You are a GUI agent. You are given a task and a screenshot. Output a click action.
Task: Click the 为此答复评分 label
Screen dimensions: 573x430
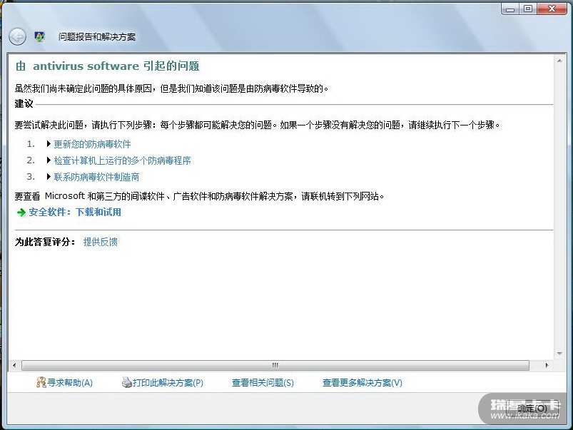[46, 242]
